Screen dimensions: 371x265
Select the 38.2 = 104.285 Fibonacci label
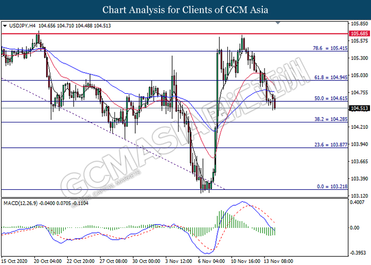pos(331,119)
